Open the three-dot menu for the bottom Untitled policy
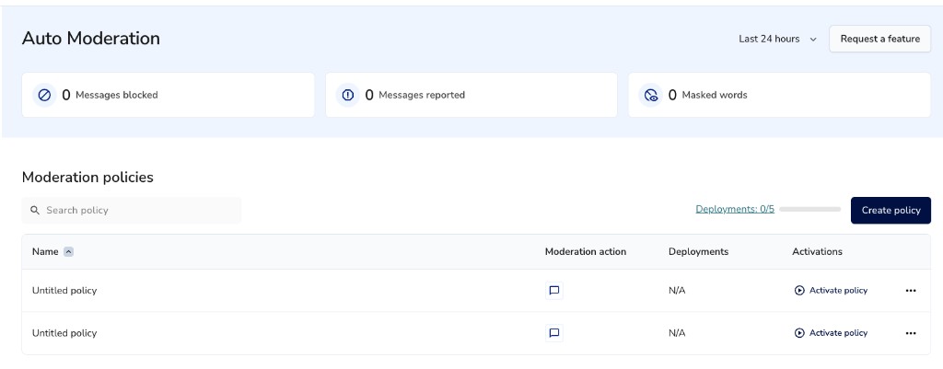Screen dimensions: 943x369 (911, 333)
